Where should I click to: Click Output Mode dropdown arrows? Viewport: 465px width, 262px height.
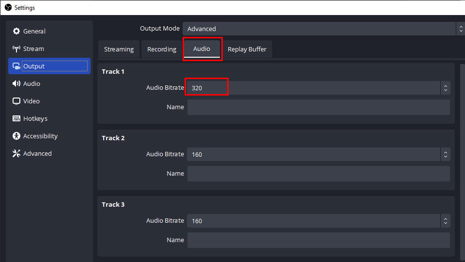(x=461, y=29)
